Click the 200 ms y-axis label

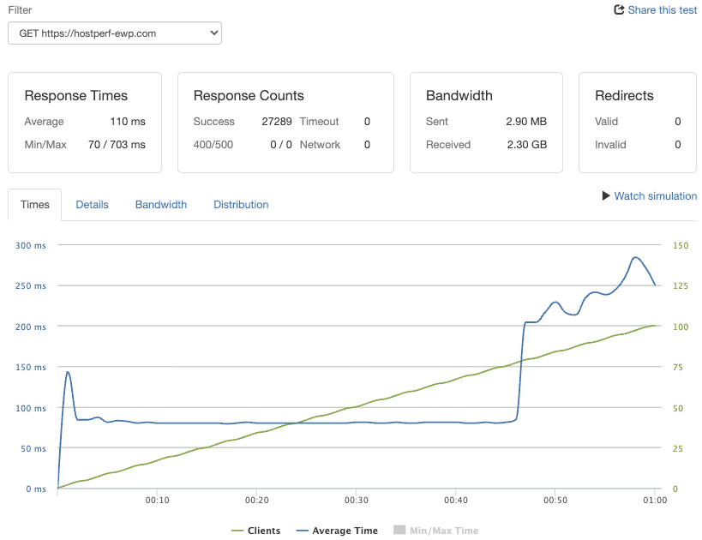[31, 327]
